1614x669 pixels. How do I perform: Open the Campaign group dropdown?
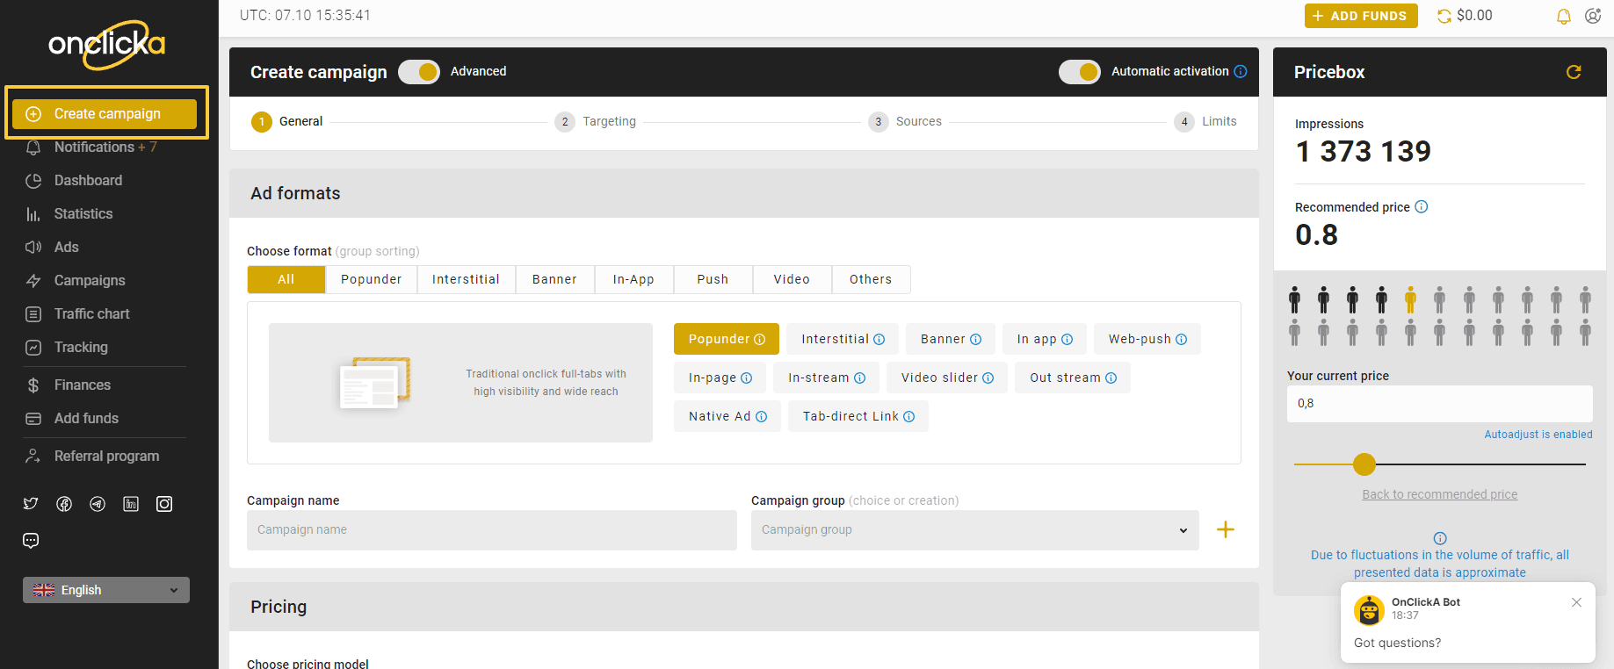974,530
